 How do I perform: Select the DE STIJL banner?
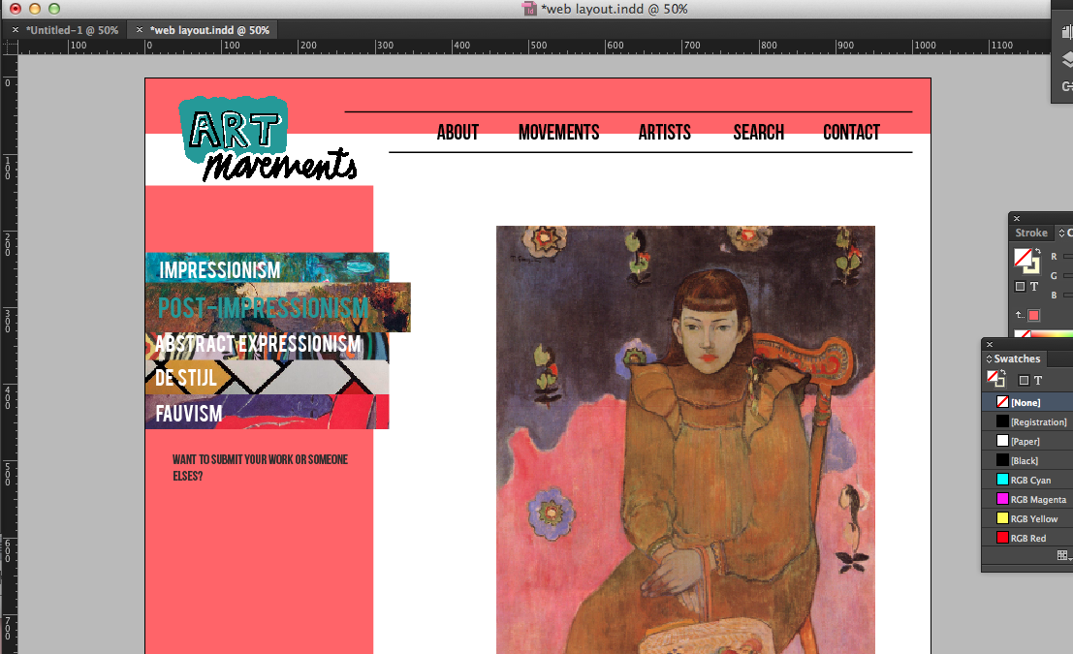(x=267, y=378)
